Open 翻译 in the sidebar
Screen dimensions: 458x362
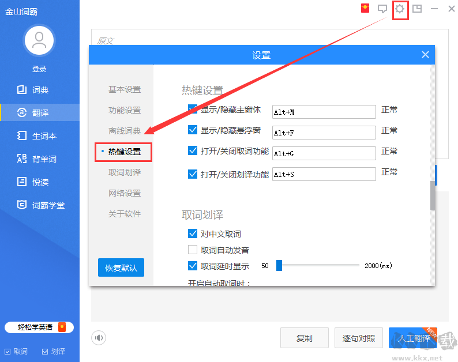point(40,112)
